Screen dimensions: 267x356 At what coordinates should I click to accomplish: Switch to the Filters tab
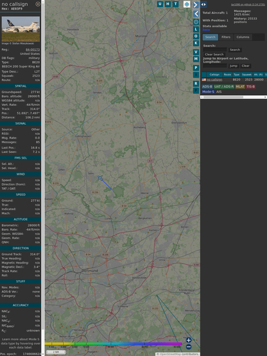click(226, 37)
